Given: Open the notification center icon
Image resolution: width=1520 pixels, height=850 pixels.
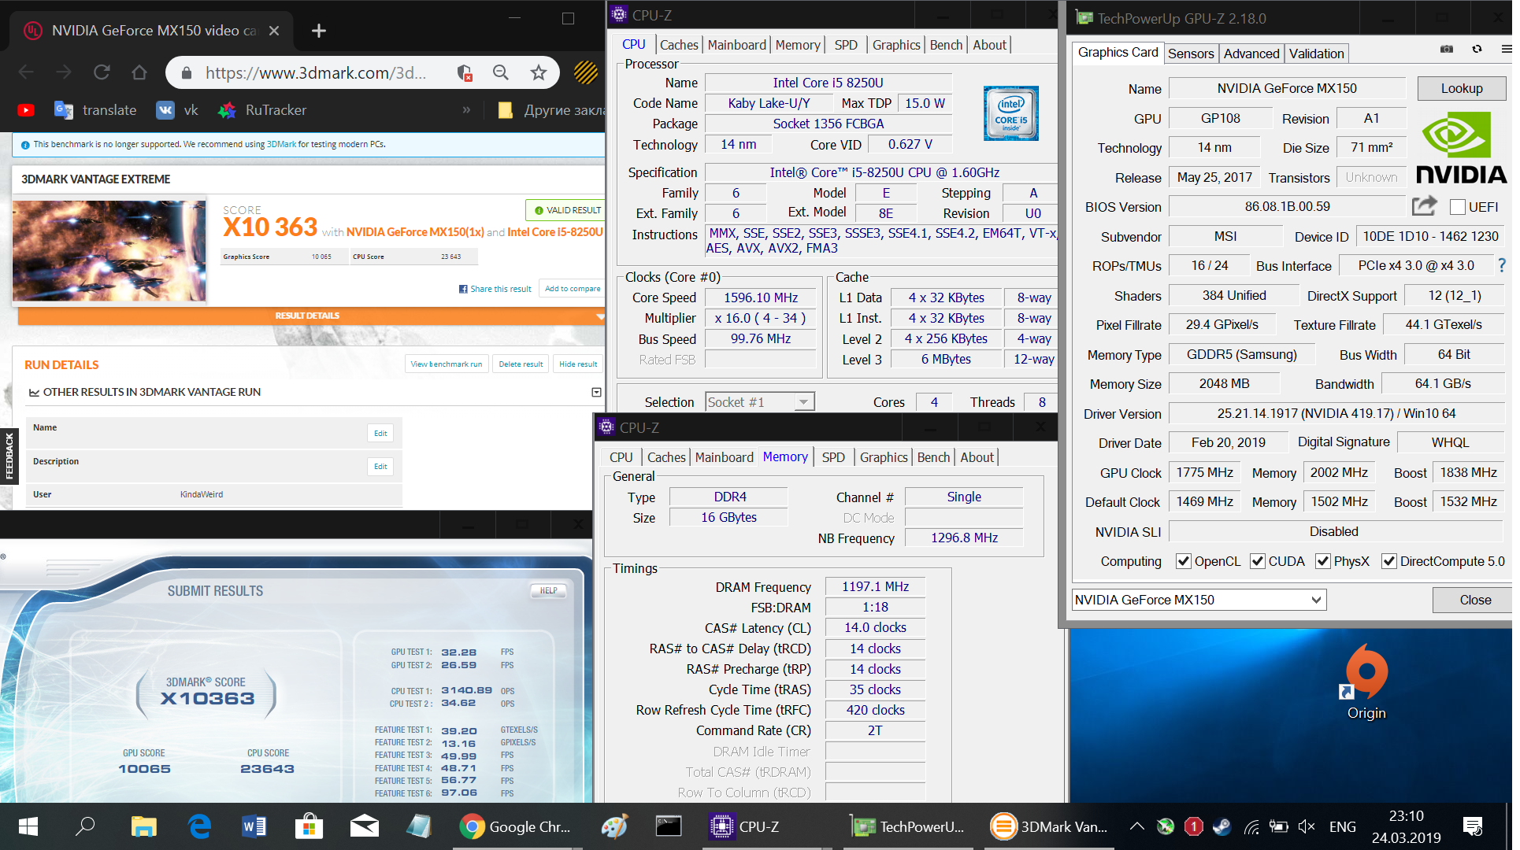Looking at the screenshot, I should pos(1473,826).
